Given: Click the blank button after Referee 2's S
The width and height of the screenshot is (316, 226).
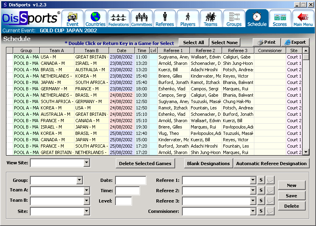Looking at the screenshot, I should coord(270,190).
